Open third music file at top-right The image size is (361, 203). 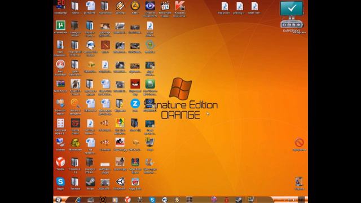click(254, 6)
